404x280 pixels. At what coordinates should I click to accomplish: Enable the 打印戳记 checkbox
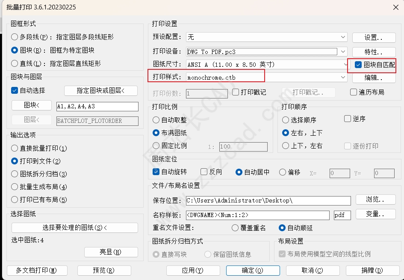pyautogui.click(x=236, y=92)
